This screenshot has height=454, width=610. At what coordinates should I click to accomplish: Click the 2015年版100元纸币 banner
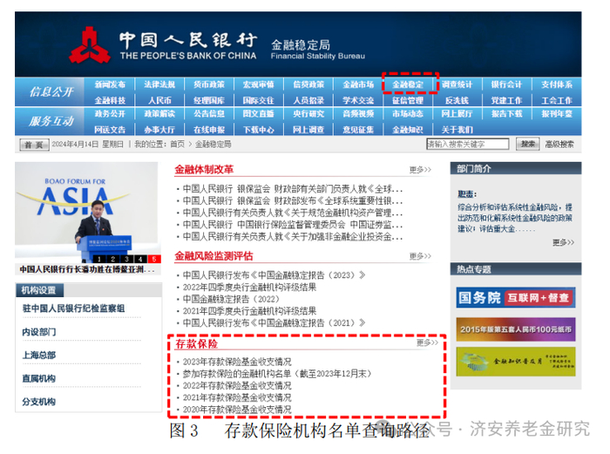516,329
